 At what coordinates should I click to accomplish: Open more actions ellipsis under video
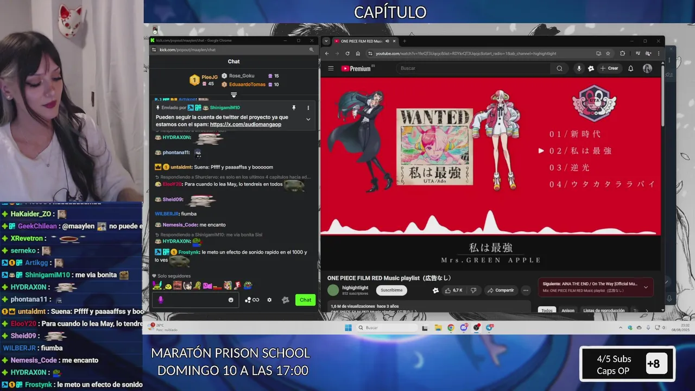(x=525, y=291)
